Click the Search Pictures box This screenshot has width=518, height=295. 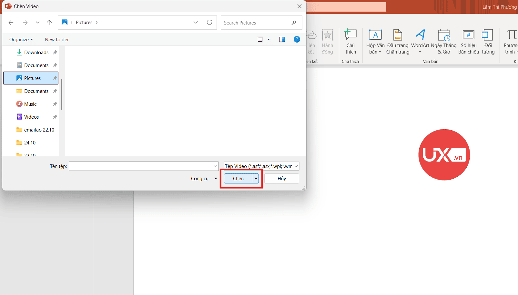(x=257, y=23)
